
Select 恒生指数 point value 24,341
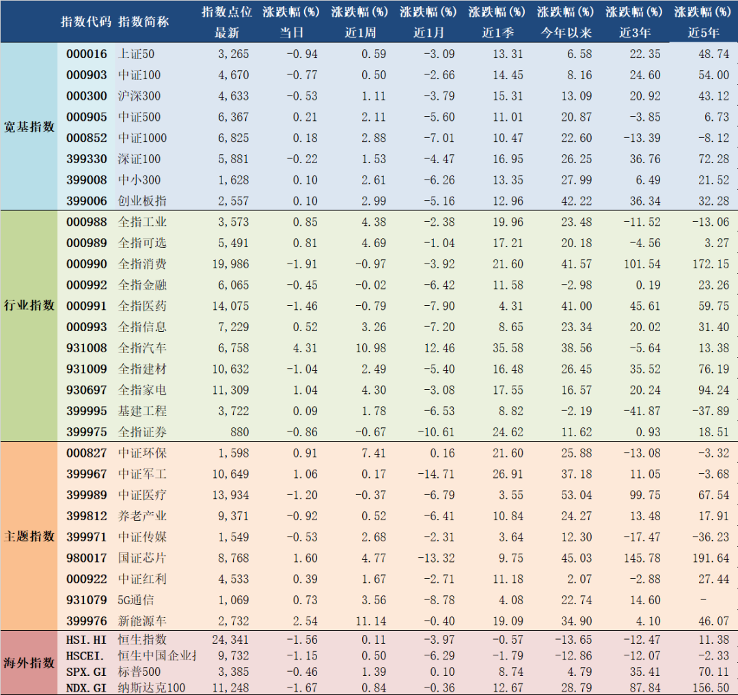coord(231,640)
